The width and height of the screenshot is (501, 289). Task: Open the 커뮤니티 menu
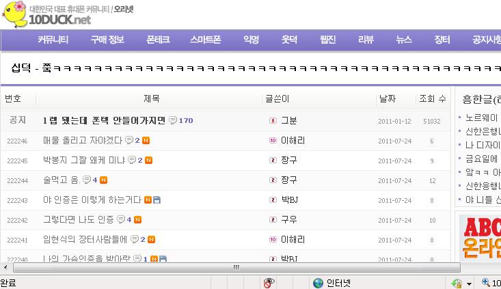tap(53, 40)
